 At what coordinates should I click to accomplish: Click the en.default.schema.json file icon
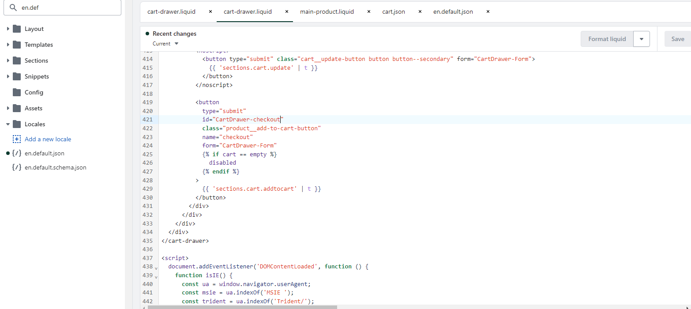[x=17, y=167]
